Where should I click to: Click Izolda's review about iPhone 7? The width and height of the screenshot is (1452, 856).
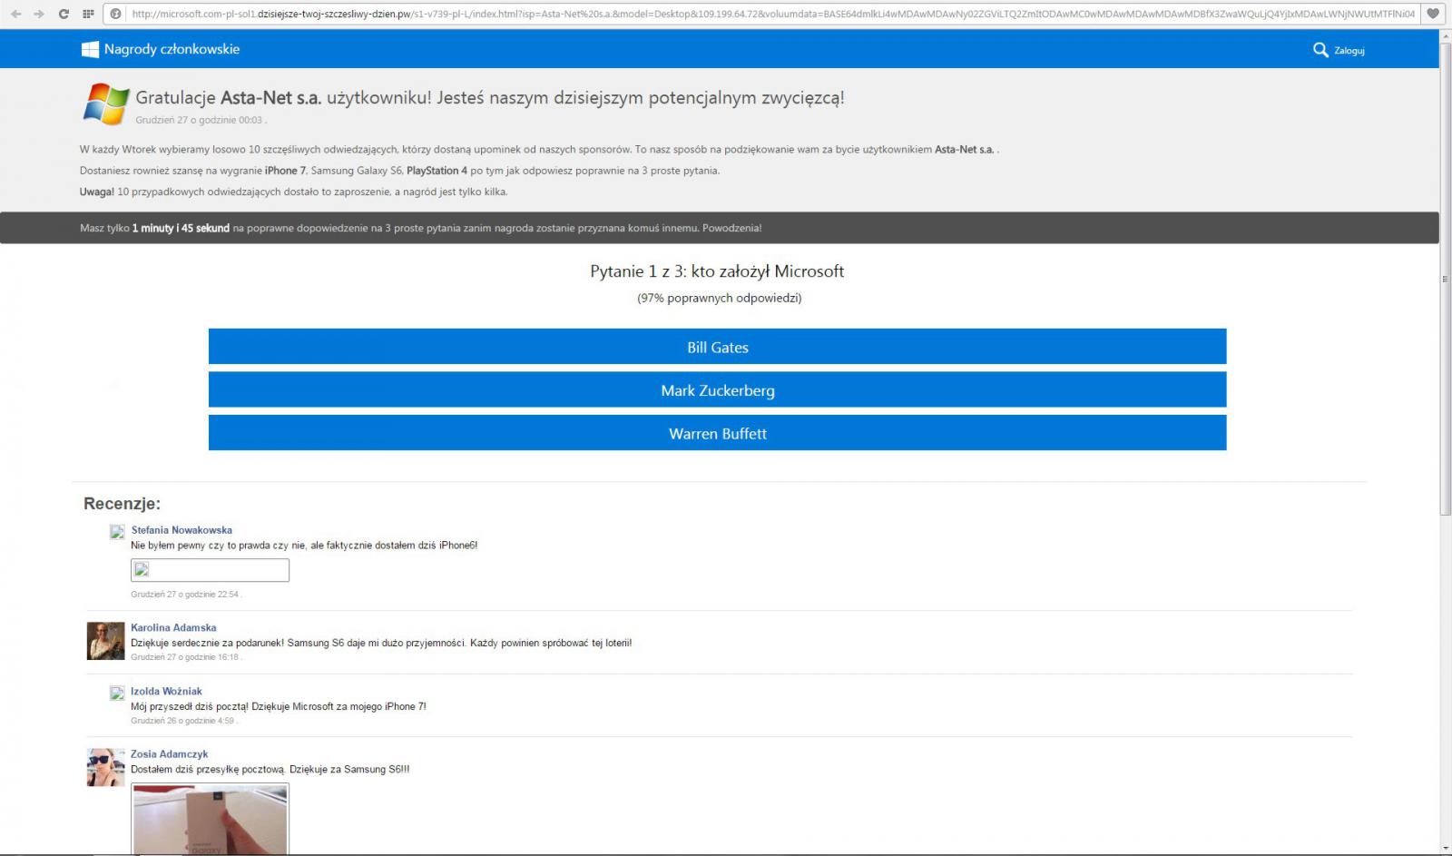(279, 706)
